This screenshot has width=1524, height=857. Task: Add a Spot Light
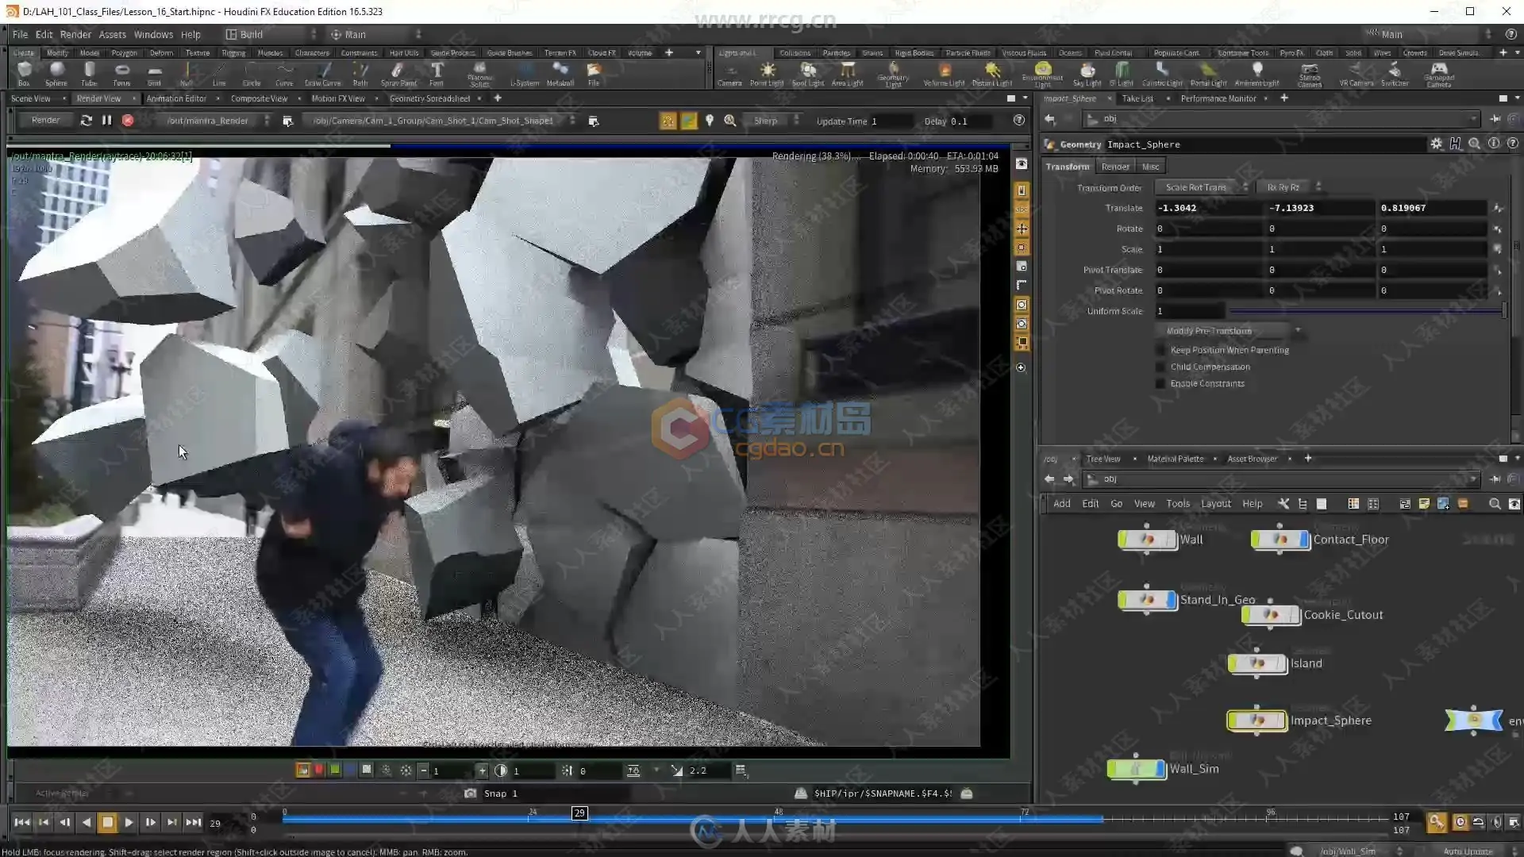pos(808,74)
